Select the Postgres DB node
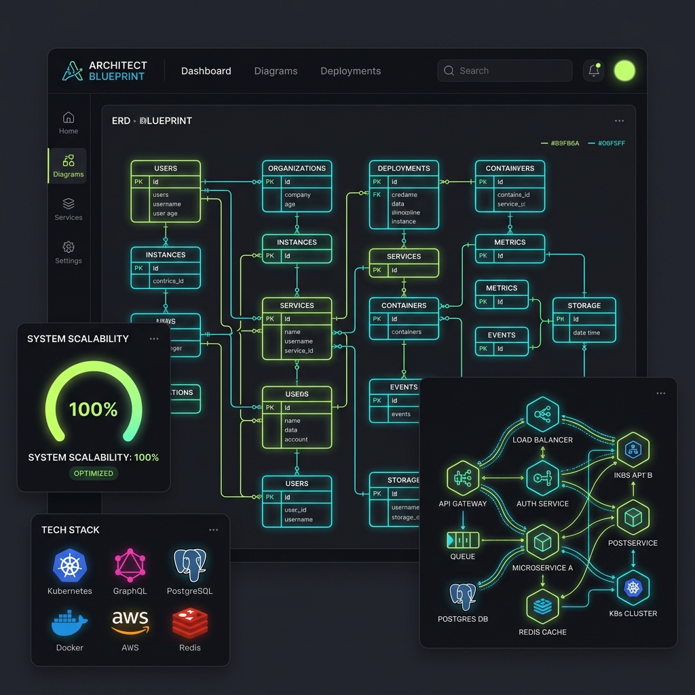The image size is (695, 695). pyautogui.click(x=463, y=597)
